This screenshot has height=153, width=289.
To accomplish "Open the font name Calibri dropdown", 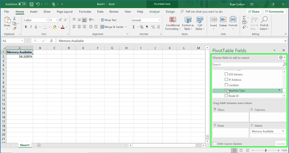I will pos(47,20).
